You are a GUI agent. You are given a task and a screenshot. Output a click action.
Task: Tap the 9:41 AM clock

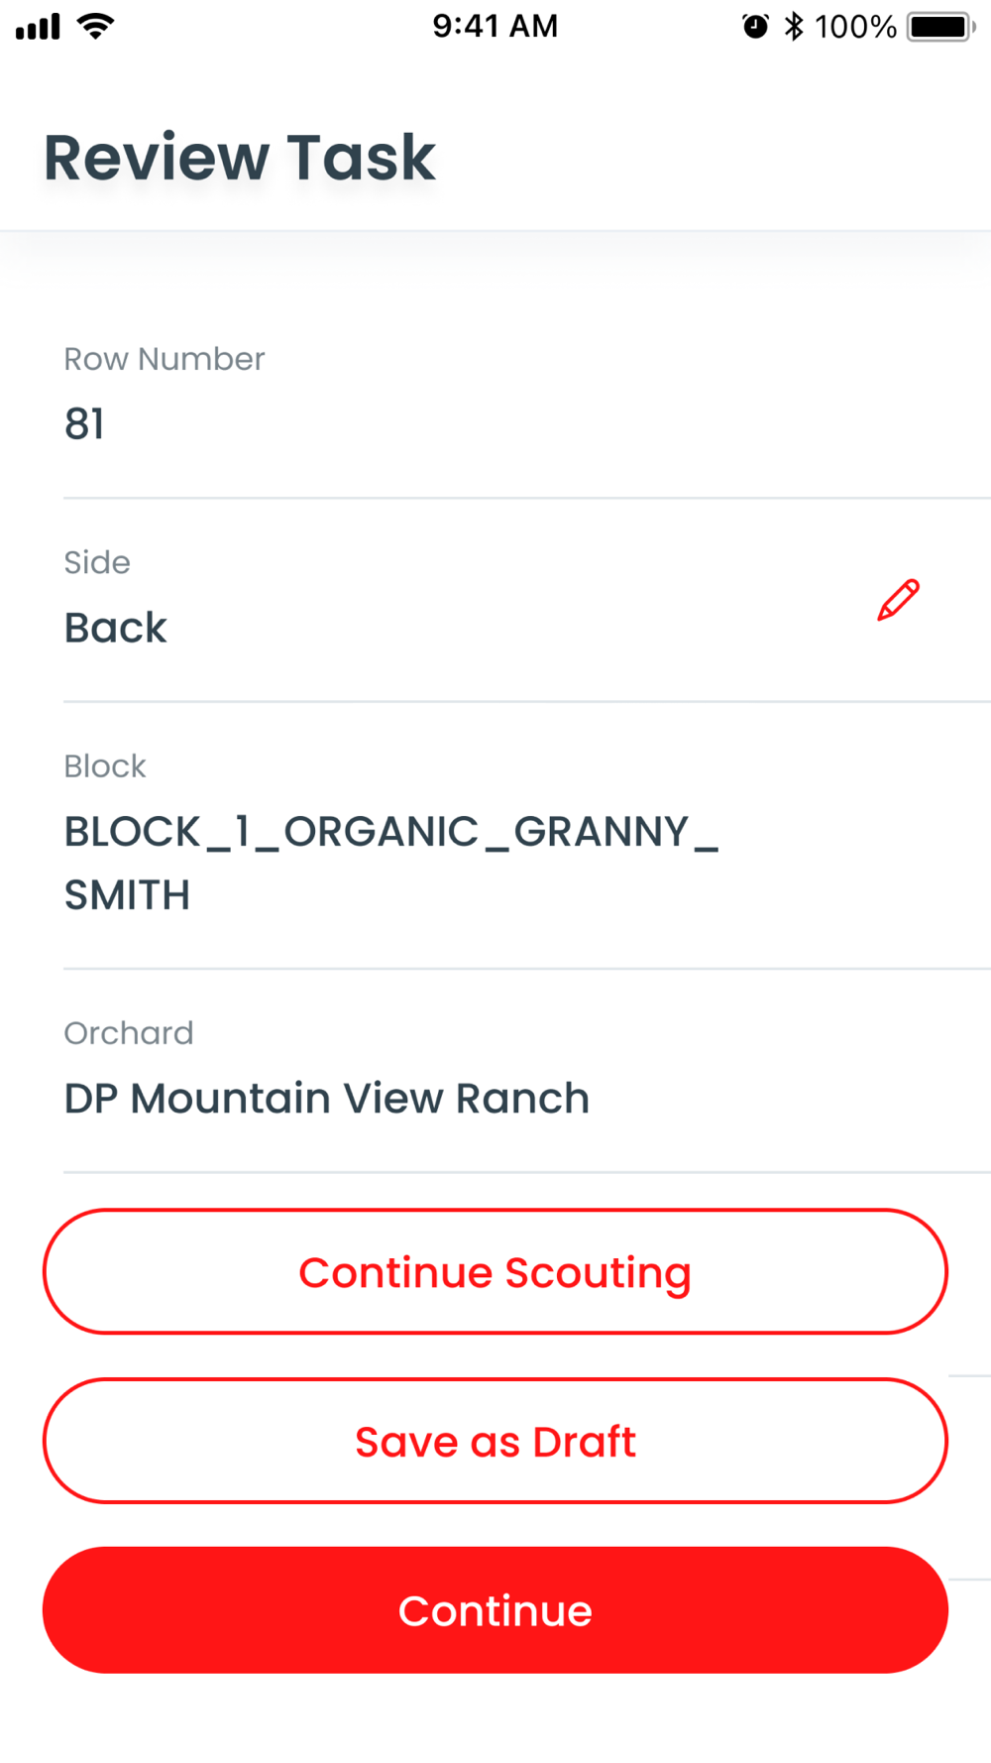point(495,26)
